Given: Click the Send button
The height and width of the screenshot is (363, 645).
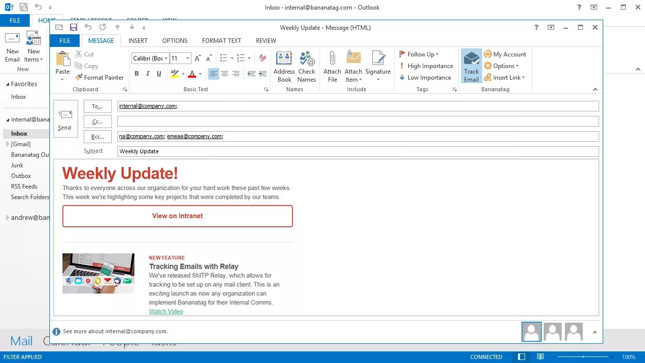Looking at the screenshot, I should [66, 118].
